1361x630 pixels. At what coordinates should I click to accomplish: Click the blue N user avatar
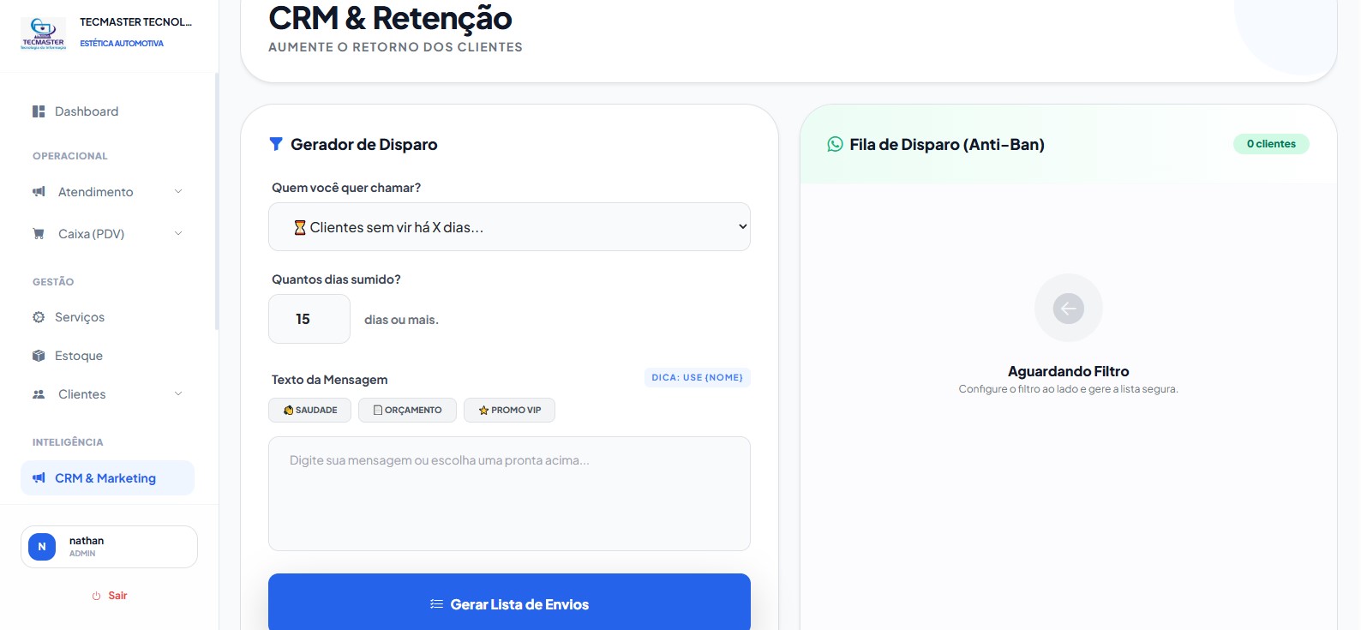pos(42,547)
